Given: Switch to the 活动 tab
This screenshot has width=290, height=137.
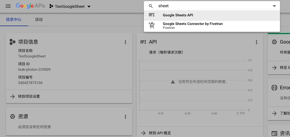Looking at the screenshot, I should tap(39, 19).
